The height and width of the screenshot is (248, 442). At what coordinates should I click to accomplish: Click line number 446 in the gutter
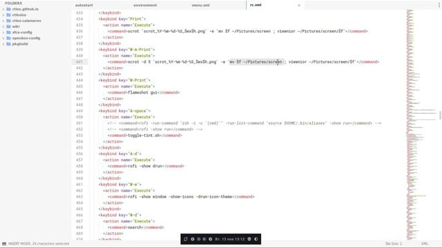pyautogui.click(x=79, y=92)
